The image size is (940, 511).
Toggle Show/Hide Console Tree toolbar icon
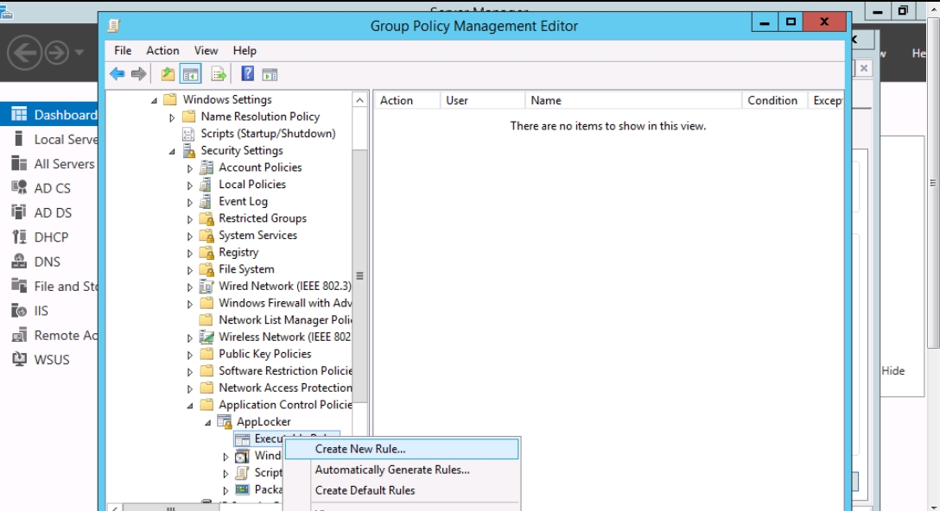tap(188, 74)
